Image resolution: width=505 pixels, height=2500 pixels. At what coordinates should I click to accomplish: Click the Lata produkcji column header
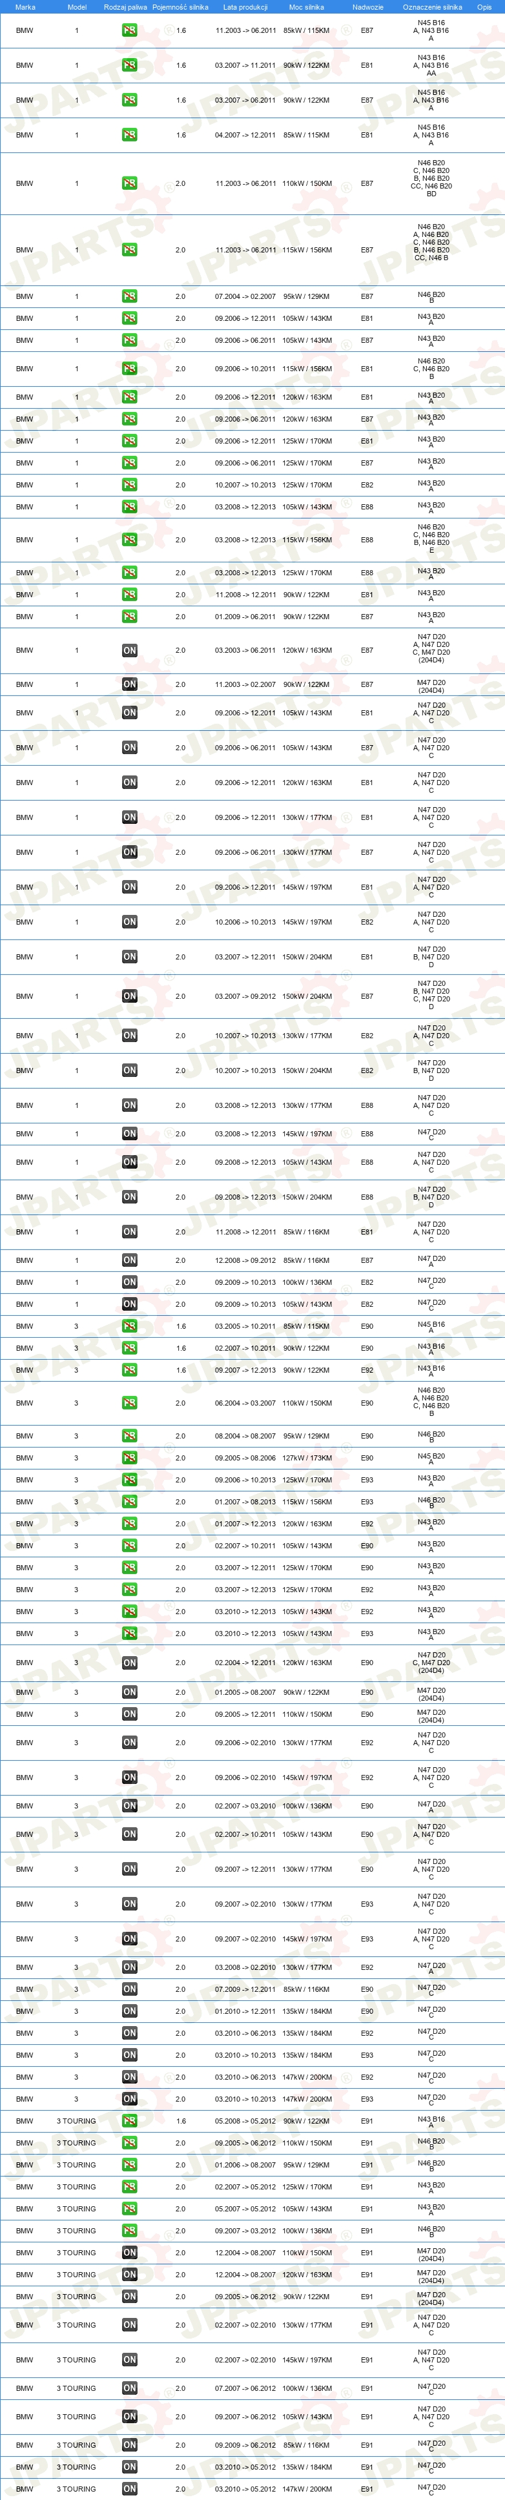click(x=245, y=7)
